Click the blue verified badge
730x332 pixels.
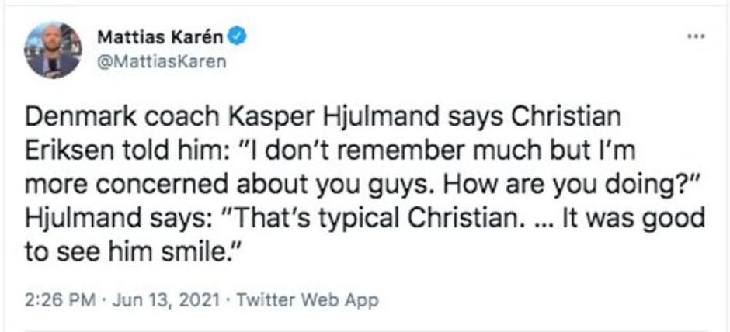pyautogui.click(x=240, y=36)
